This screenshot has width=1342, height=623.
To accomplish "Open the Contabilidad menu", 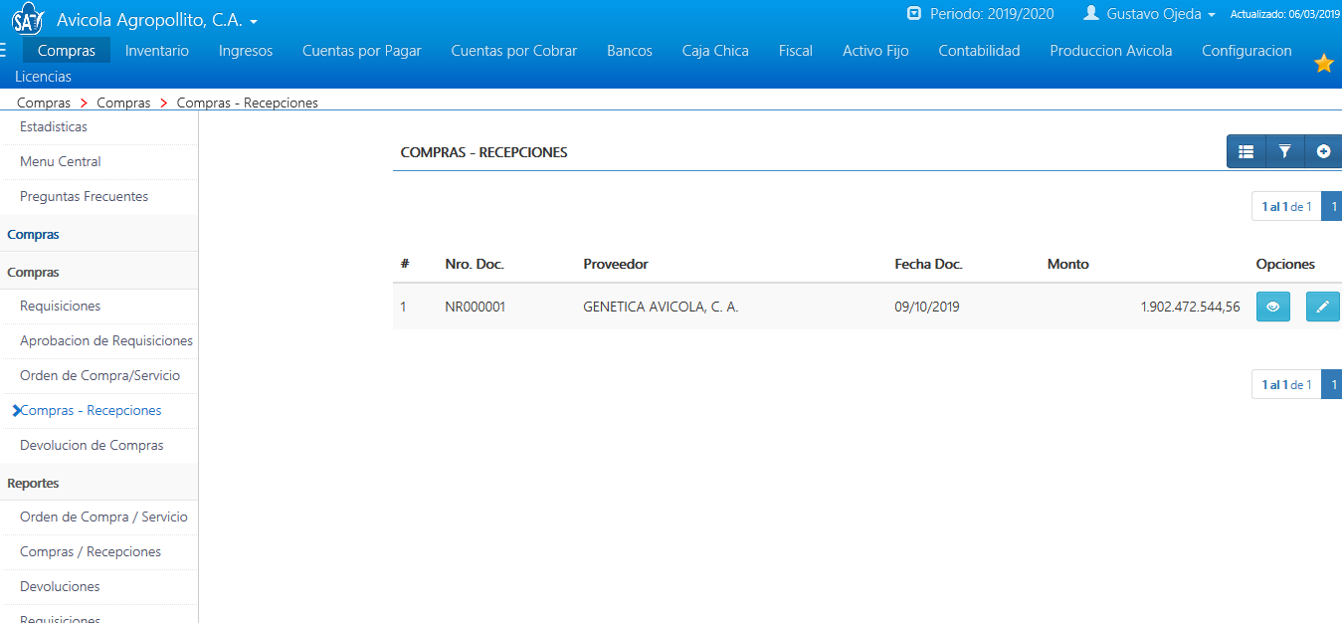I will [980, 50].
